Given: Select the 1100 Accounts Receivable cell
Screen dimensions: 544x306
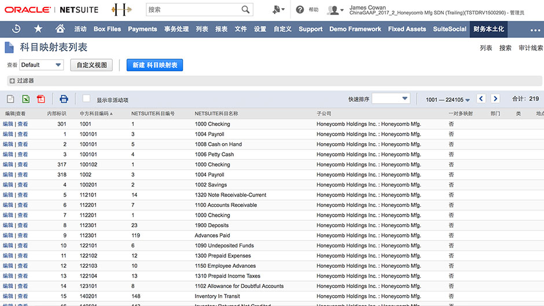Looking at the screenshot, I should tap(226, 205).
